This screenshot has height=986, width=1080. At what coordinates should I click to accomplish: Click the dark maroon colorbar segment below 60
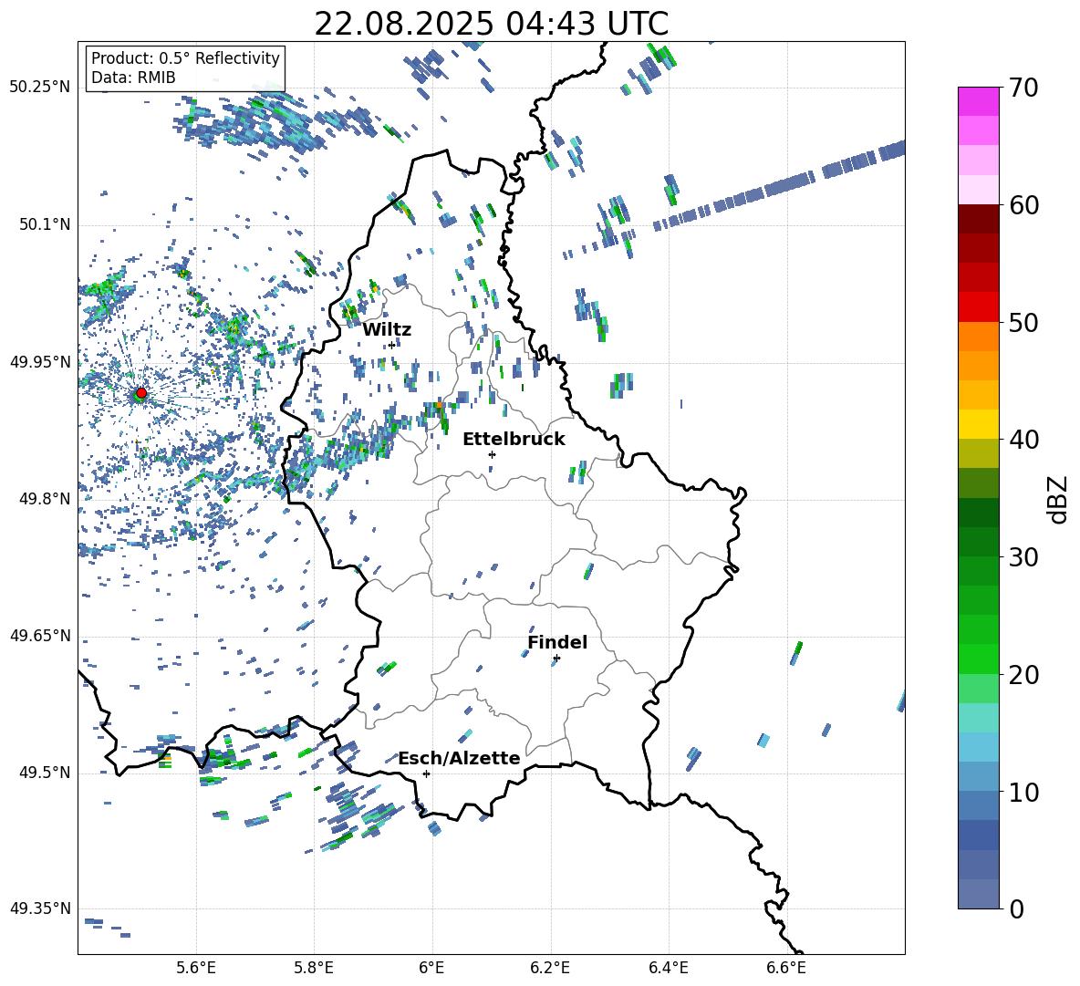tap(978, 219)
